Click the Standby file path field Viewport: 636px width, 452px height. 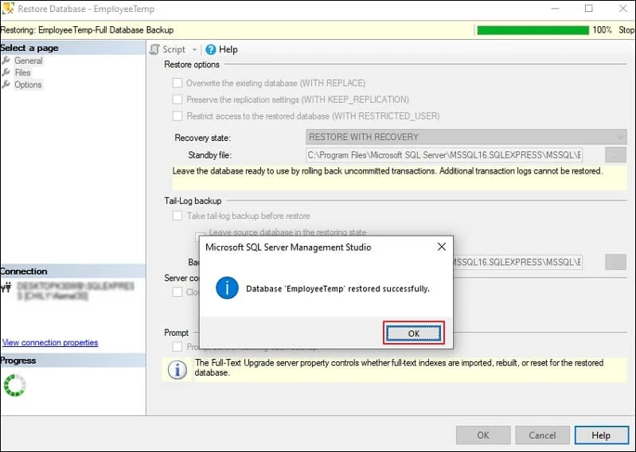coord(444,155)
